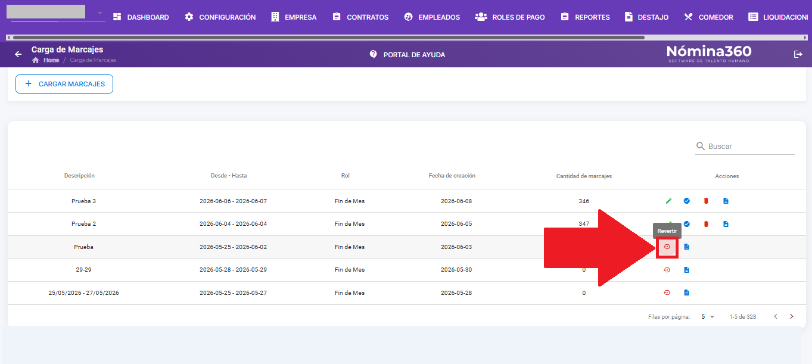Delete Prueba 3 with the red trash icon
This screenshot has height=364, width=812.
[x=706, y=201]
